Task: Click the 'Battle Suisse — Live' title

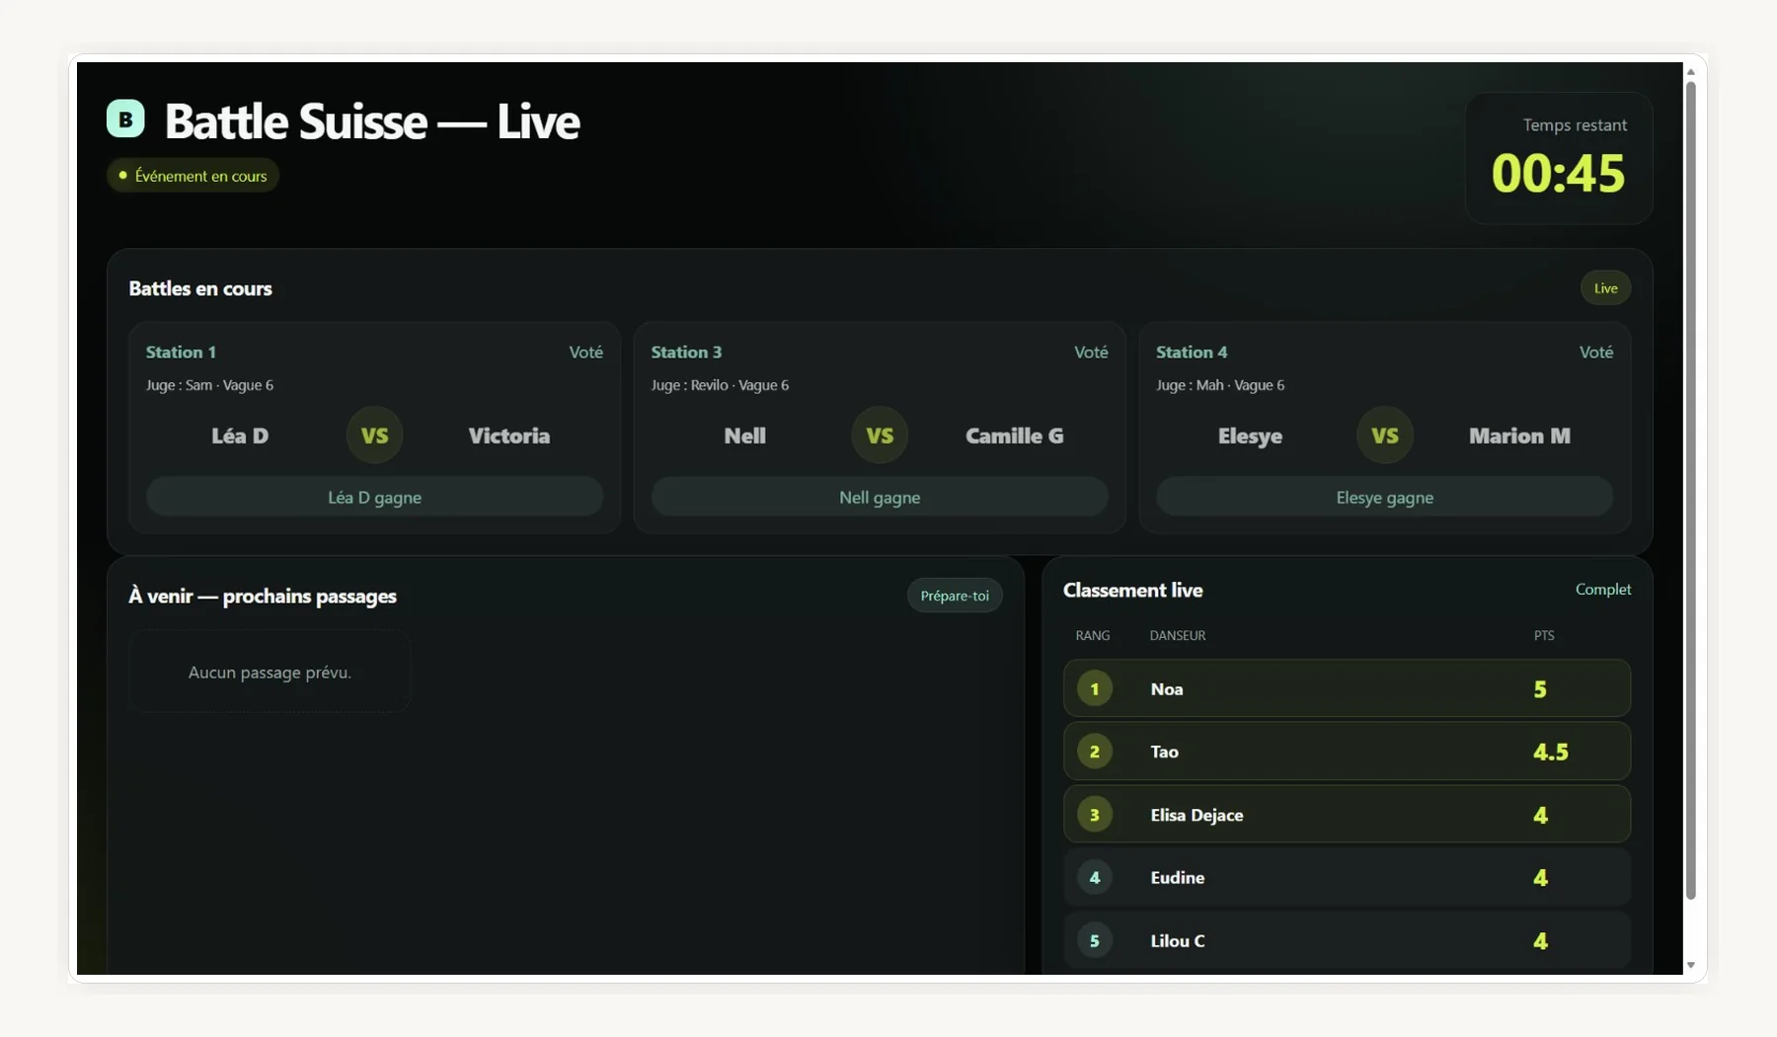Action: (372, 120)
